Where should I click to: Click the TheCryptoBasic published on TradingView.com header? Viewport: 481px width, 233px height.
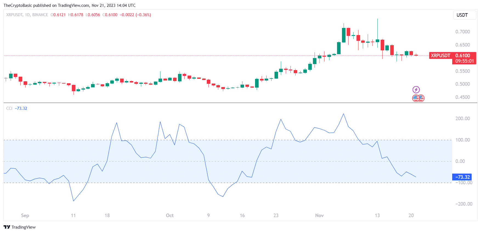pos(69,5)
